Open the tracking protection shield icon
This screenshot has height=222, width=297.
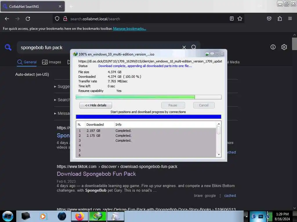pyautogui.click(x=57, y=19)
